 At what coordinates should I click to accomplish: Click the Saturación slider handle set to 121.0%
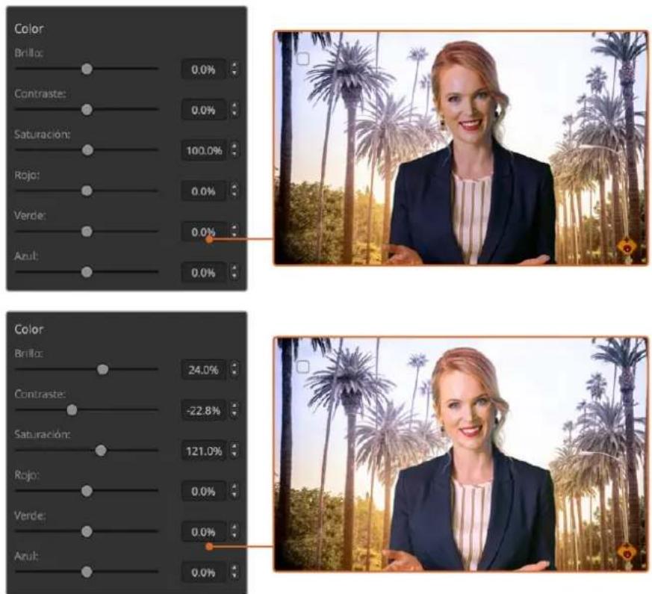[x=101, y=451]
